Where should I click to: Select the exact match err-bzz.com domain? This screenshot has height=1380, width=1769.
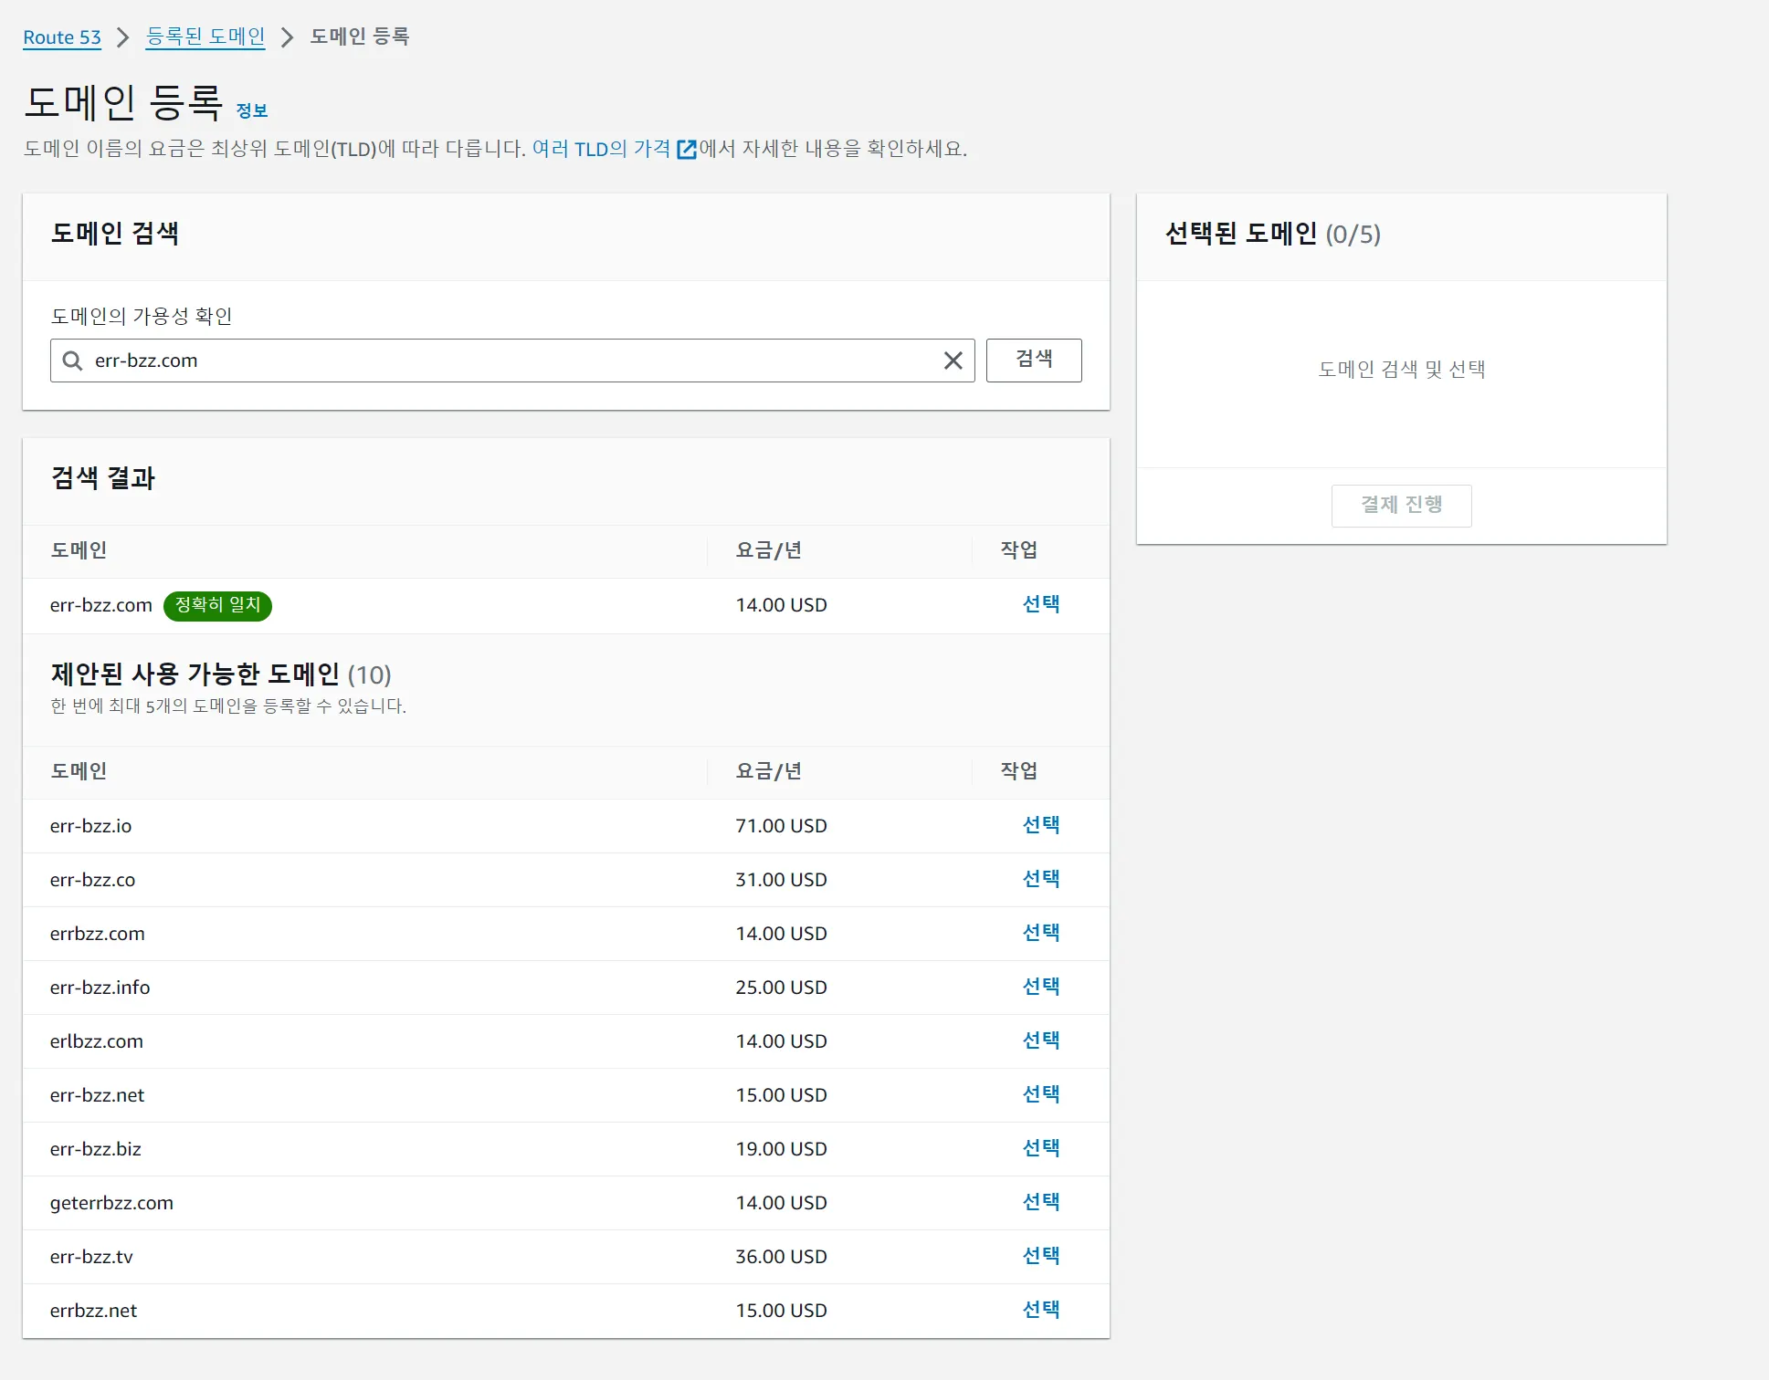(x=1040, y=604)
